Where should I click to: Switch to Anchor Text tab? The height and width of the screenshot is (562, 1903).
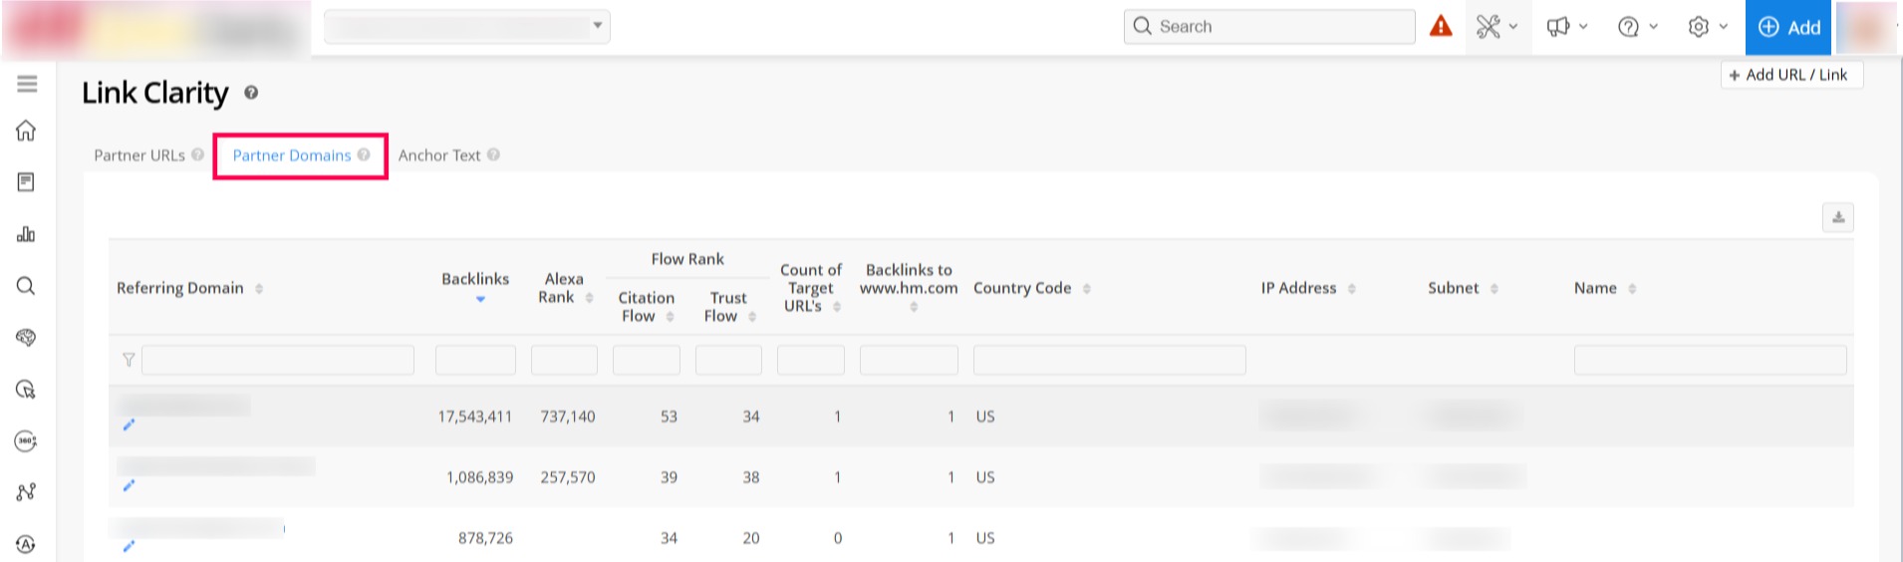coord(439,155)
